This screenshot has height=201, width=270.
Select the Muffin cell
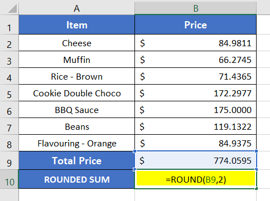click(76, 60)
